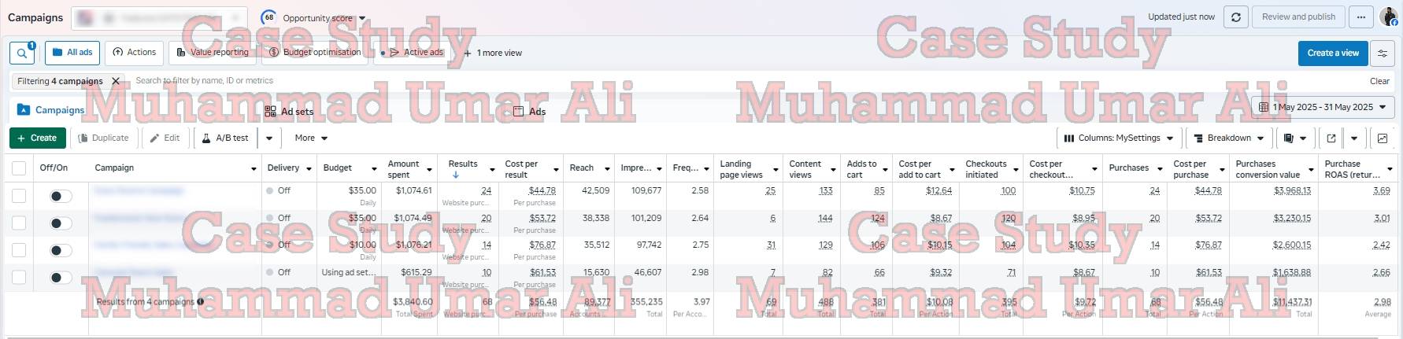Click the green Create button

pyautogui.click(x=38, y=138)
